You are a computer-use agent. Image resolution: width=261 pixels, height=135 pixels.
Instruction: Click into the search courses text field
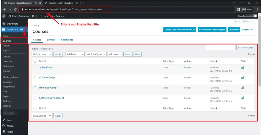tap(221, 48)
